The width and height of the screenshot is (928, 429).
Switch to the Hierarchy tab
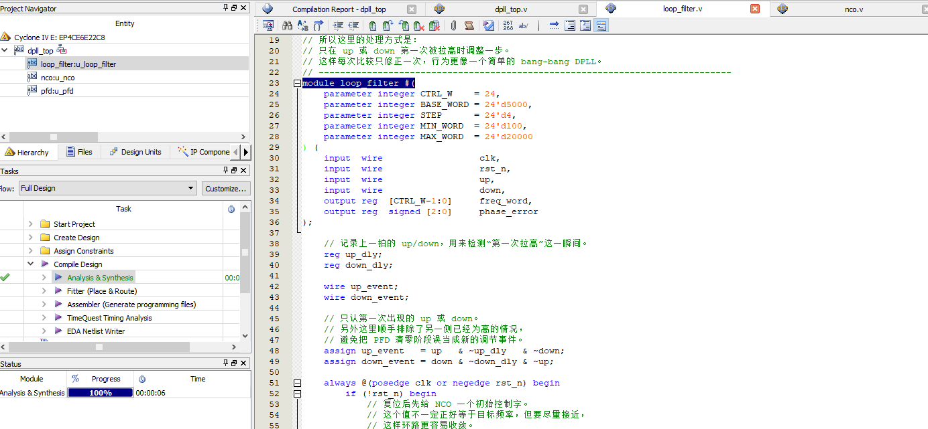click(x=27, y=152)
